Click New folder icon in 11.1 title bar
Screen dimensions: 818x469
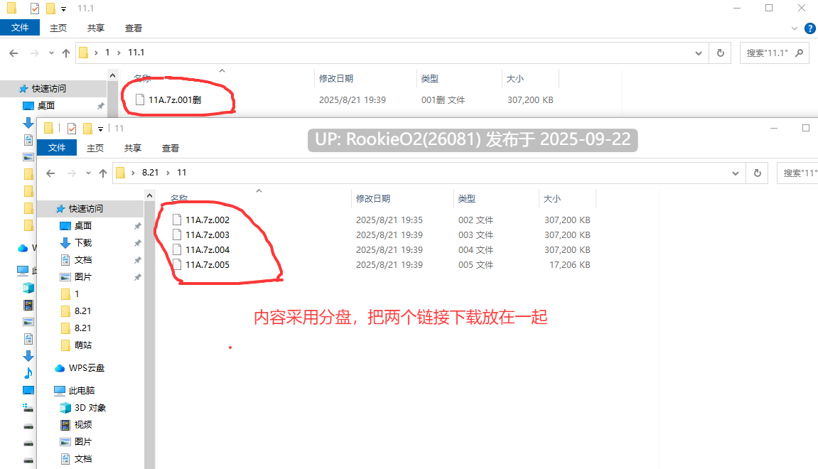[50, 9]
